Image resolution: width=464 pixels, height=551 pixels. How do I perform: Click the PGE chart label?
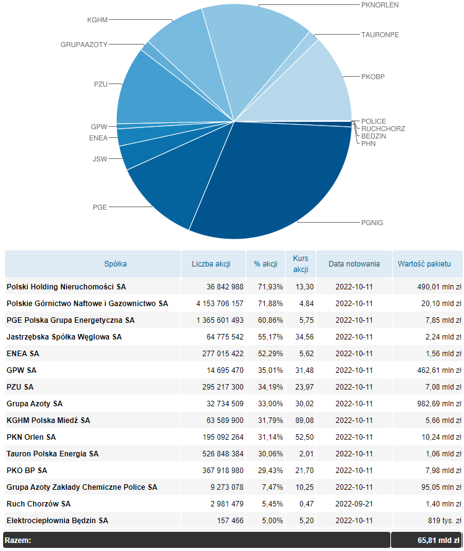[100, 207]
